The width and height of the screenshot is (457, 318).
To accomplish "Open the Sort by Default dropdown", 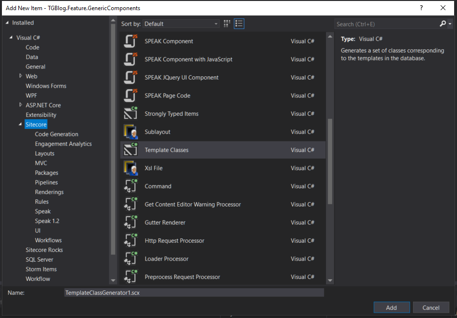I will tap(181, 24).
